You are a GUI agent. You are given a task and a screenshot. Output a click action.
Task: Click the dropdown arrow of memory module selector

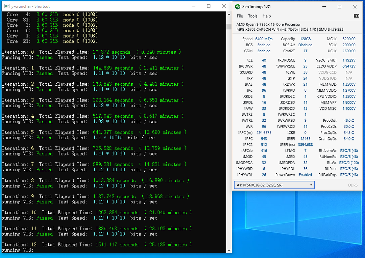click(x=311, y=185)
